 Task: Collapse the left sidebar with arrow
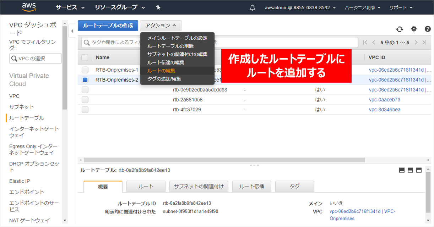click(72, 31)
